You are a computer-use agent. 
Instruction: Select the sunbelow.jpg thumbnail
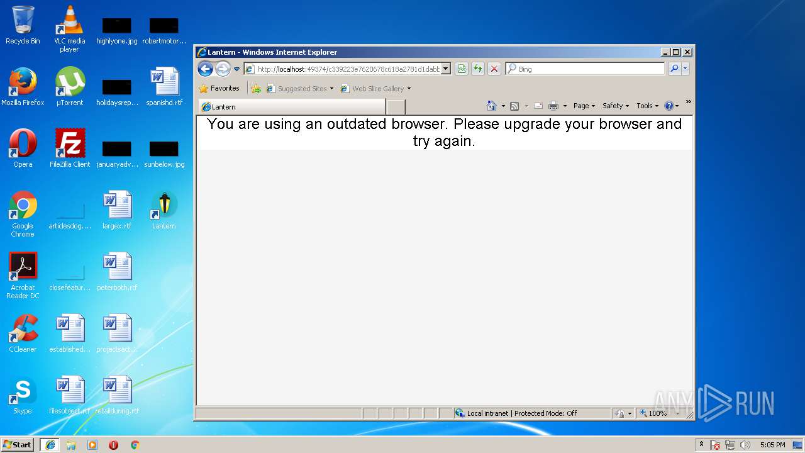tap(164, 153)
